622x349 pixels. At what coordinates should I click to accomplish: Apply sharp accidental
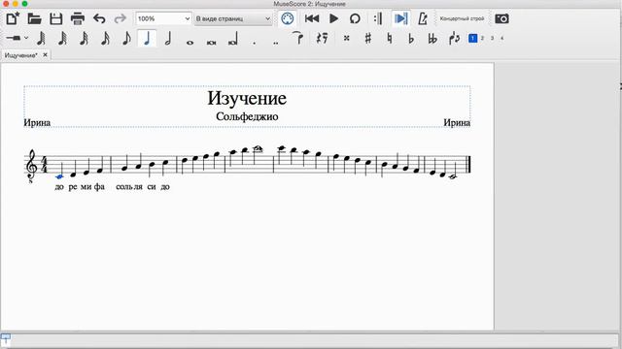tap(368, 39)
